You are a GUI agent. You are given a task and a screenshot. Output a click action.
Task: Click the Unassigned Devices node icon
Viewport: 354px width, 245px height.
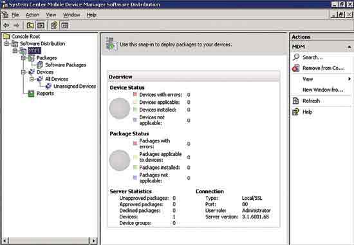click(x=48, y=86)
